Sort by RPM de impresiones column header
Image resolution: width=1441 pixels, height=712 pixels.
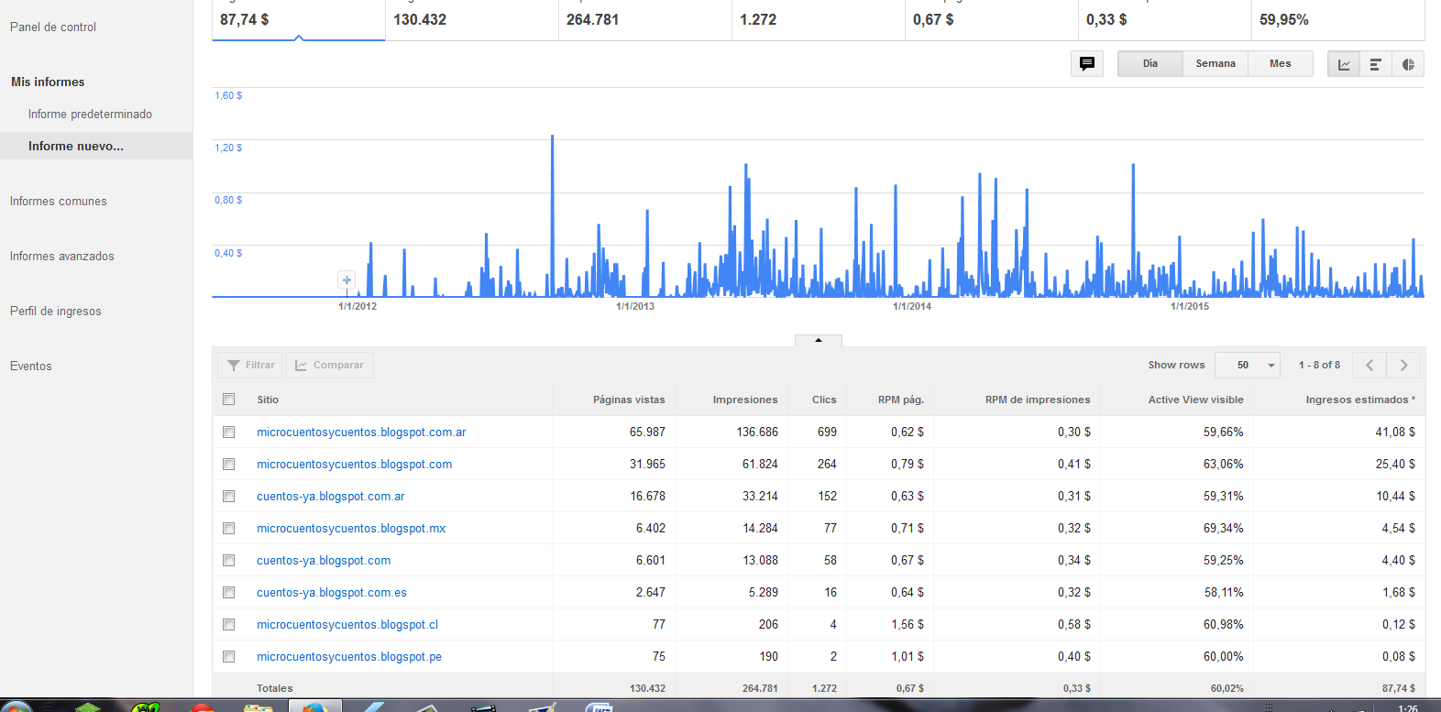click(1038, 400)
